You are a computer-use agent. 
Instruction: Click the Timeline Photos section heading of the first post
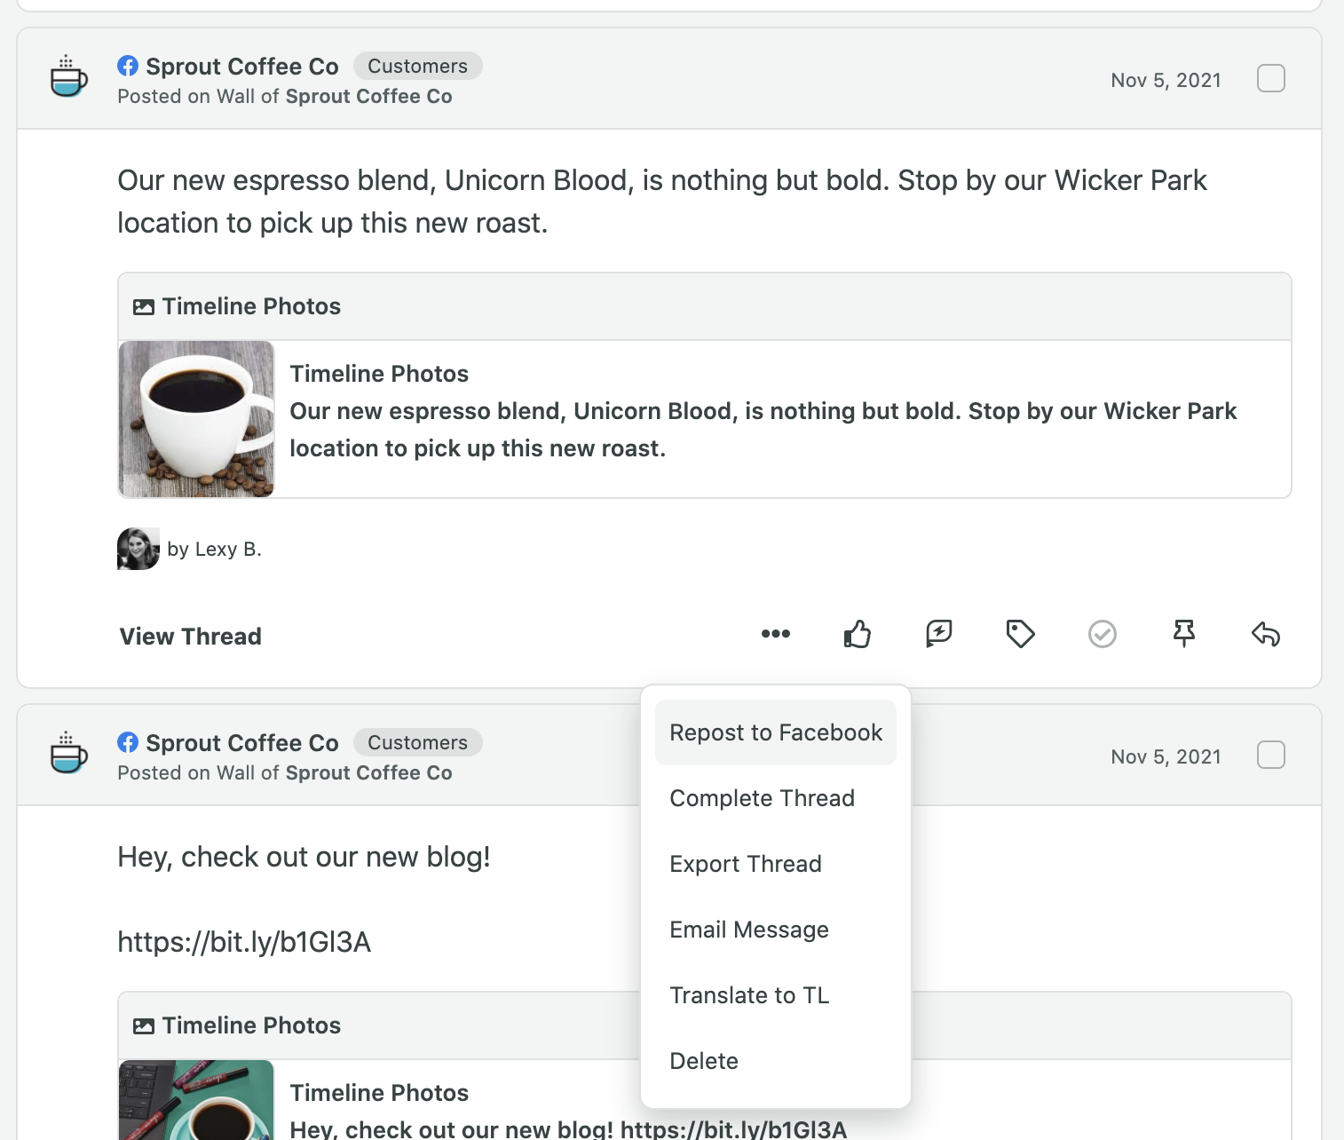pyautogui.click(x=251, y=306)
